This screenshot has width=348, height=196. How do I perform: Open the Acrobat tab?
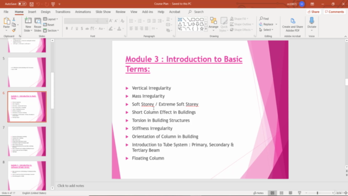175,12
